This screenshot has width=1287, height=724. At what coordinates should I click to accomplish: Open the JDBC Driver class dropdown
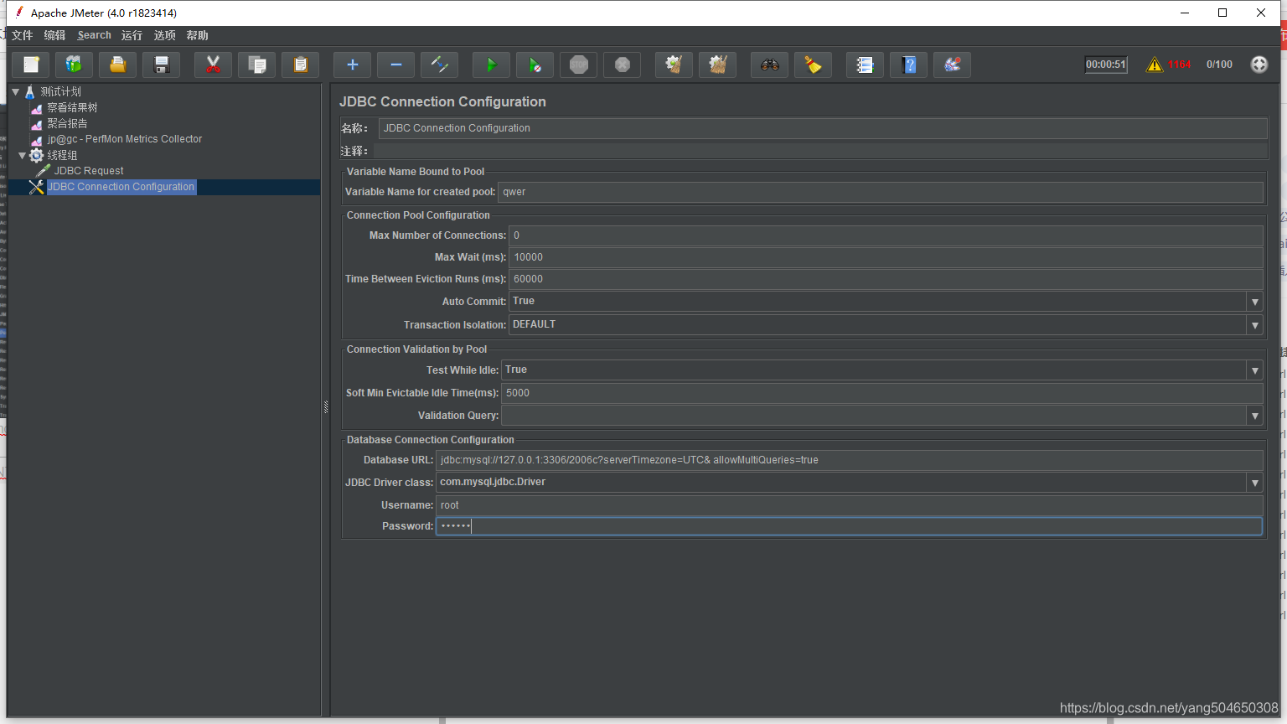point(1254,483)
